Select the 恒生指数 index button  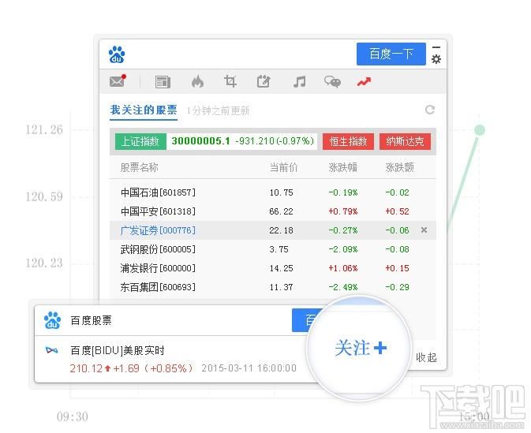pos(348,141)
